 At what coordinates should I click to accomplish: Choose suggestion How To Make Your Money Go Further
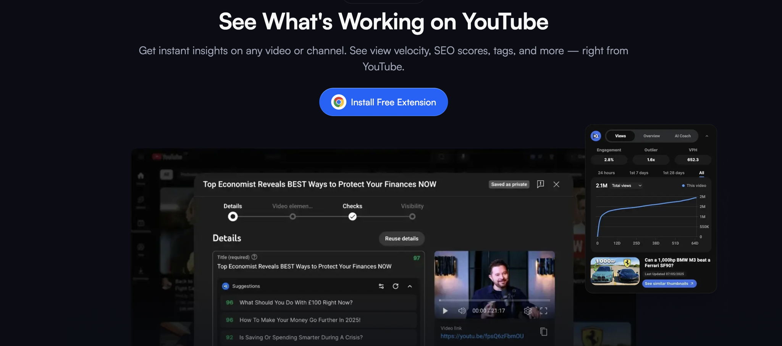[318, 320]
